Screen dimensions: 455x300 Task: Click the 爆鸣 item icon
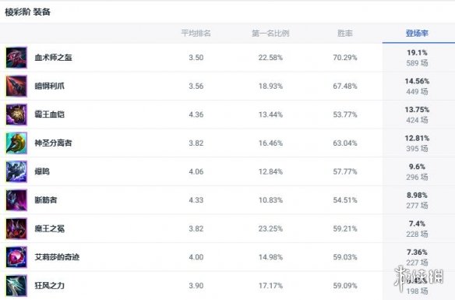click(x=16, y=171)
